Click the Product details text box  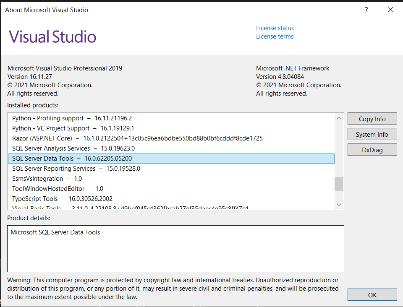click(175, 248)
